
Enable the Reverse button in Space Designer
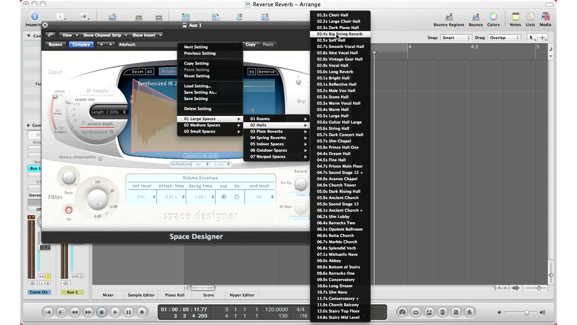[x=266, y=71]
